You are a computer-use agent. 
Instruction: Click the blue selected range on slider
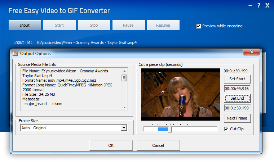(x=163, y=129)
